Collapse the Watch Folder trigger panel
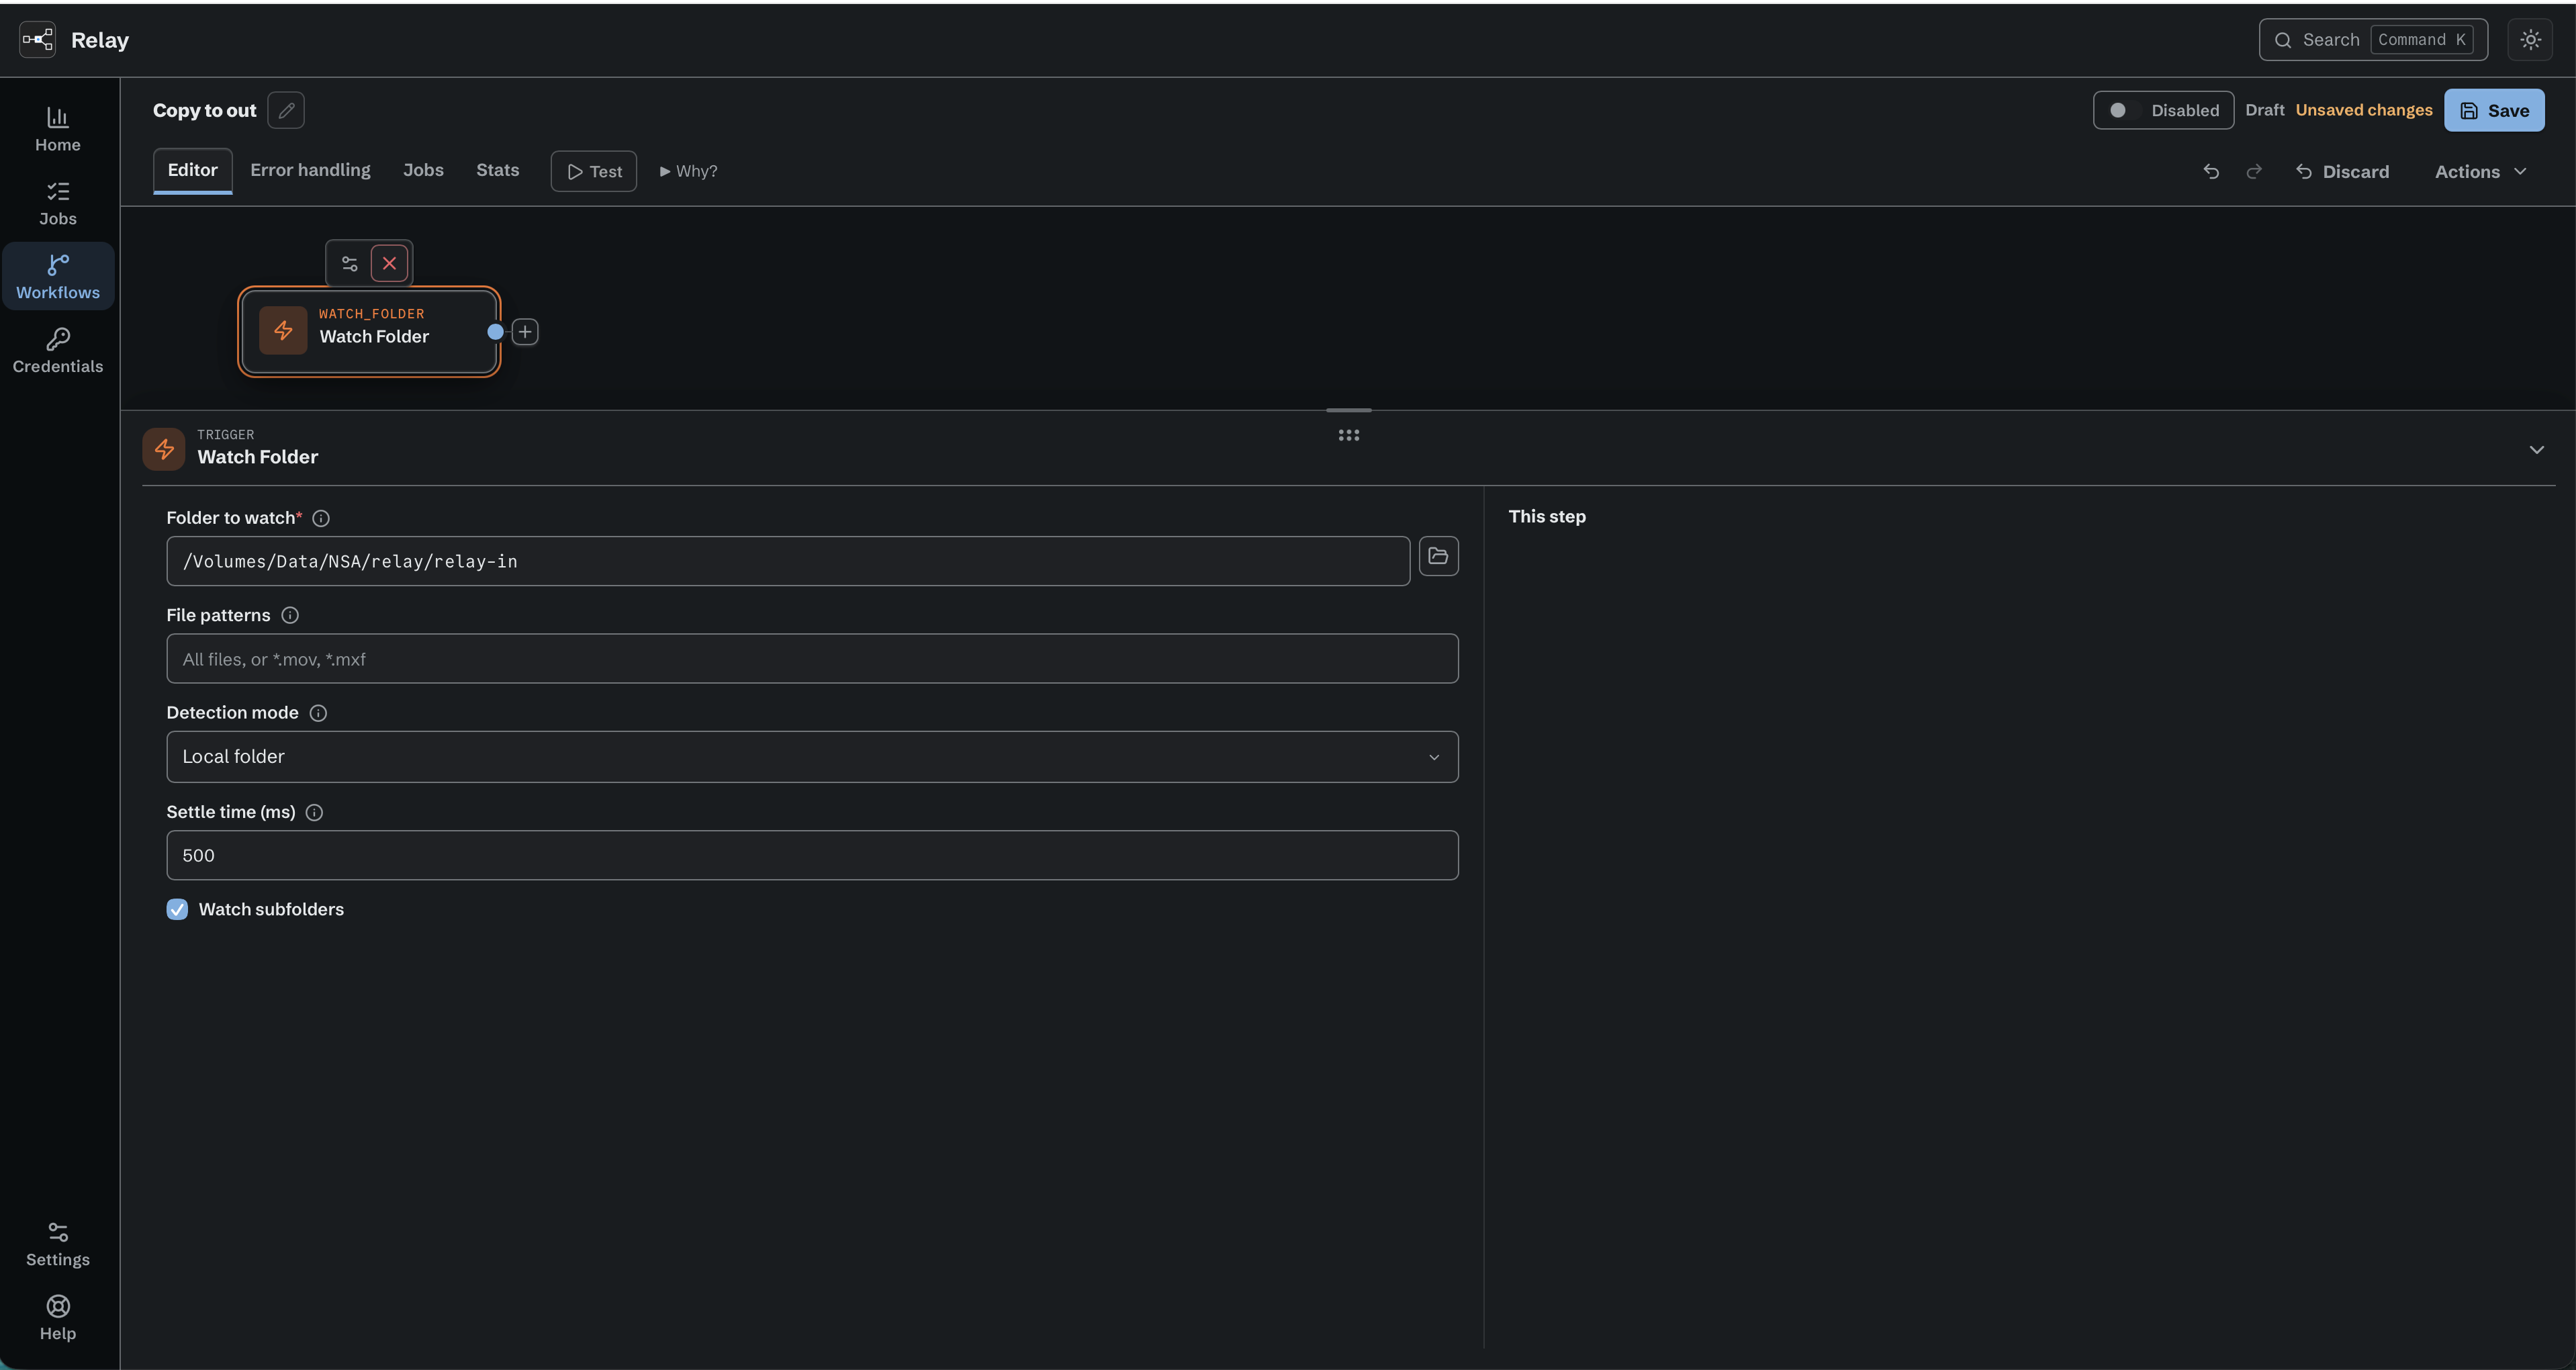The image size is (2576, 1370). (2536, 449)
